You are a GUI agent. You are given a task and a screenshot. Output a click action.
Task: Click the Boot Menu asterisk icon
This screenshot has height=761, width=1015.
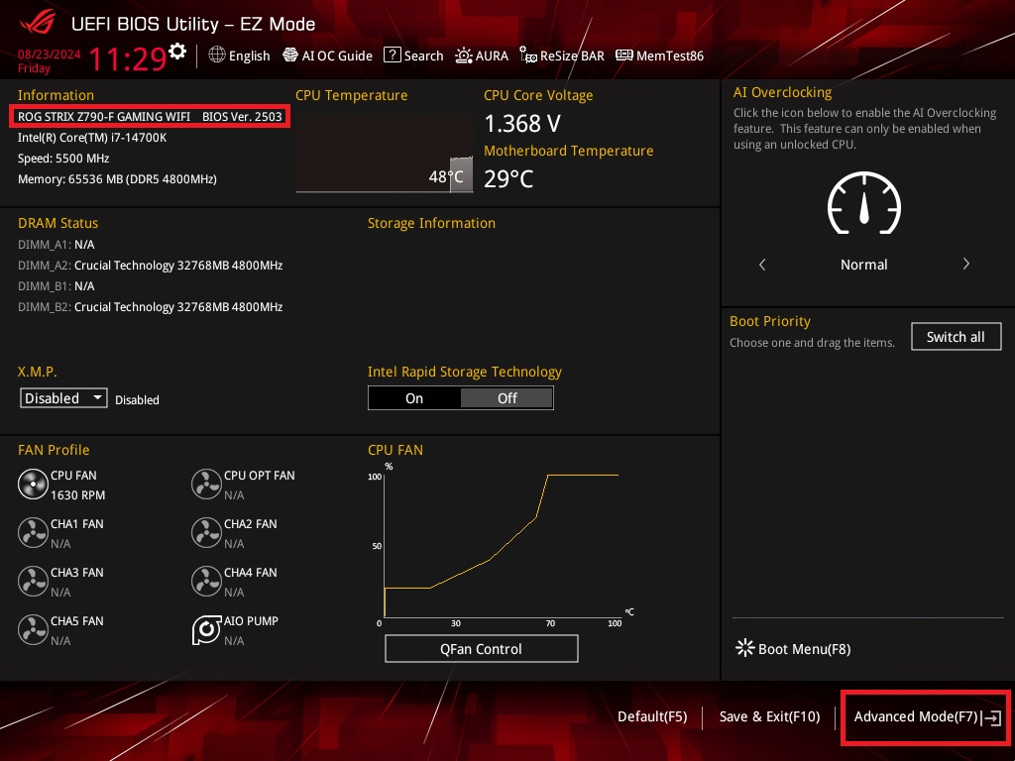pyautogui.click(x=745, y=648)
